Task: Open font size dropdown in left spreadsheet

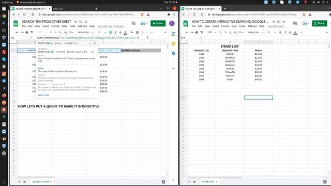Action: pos(101,32)
